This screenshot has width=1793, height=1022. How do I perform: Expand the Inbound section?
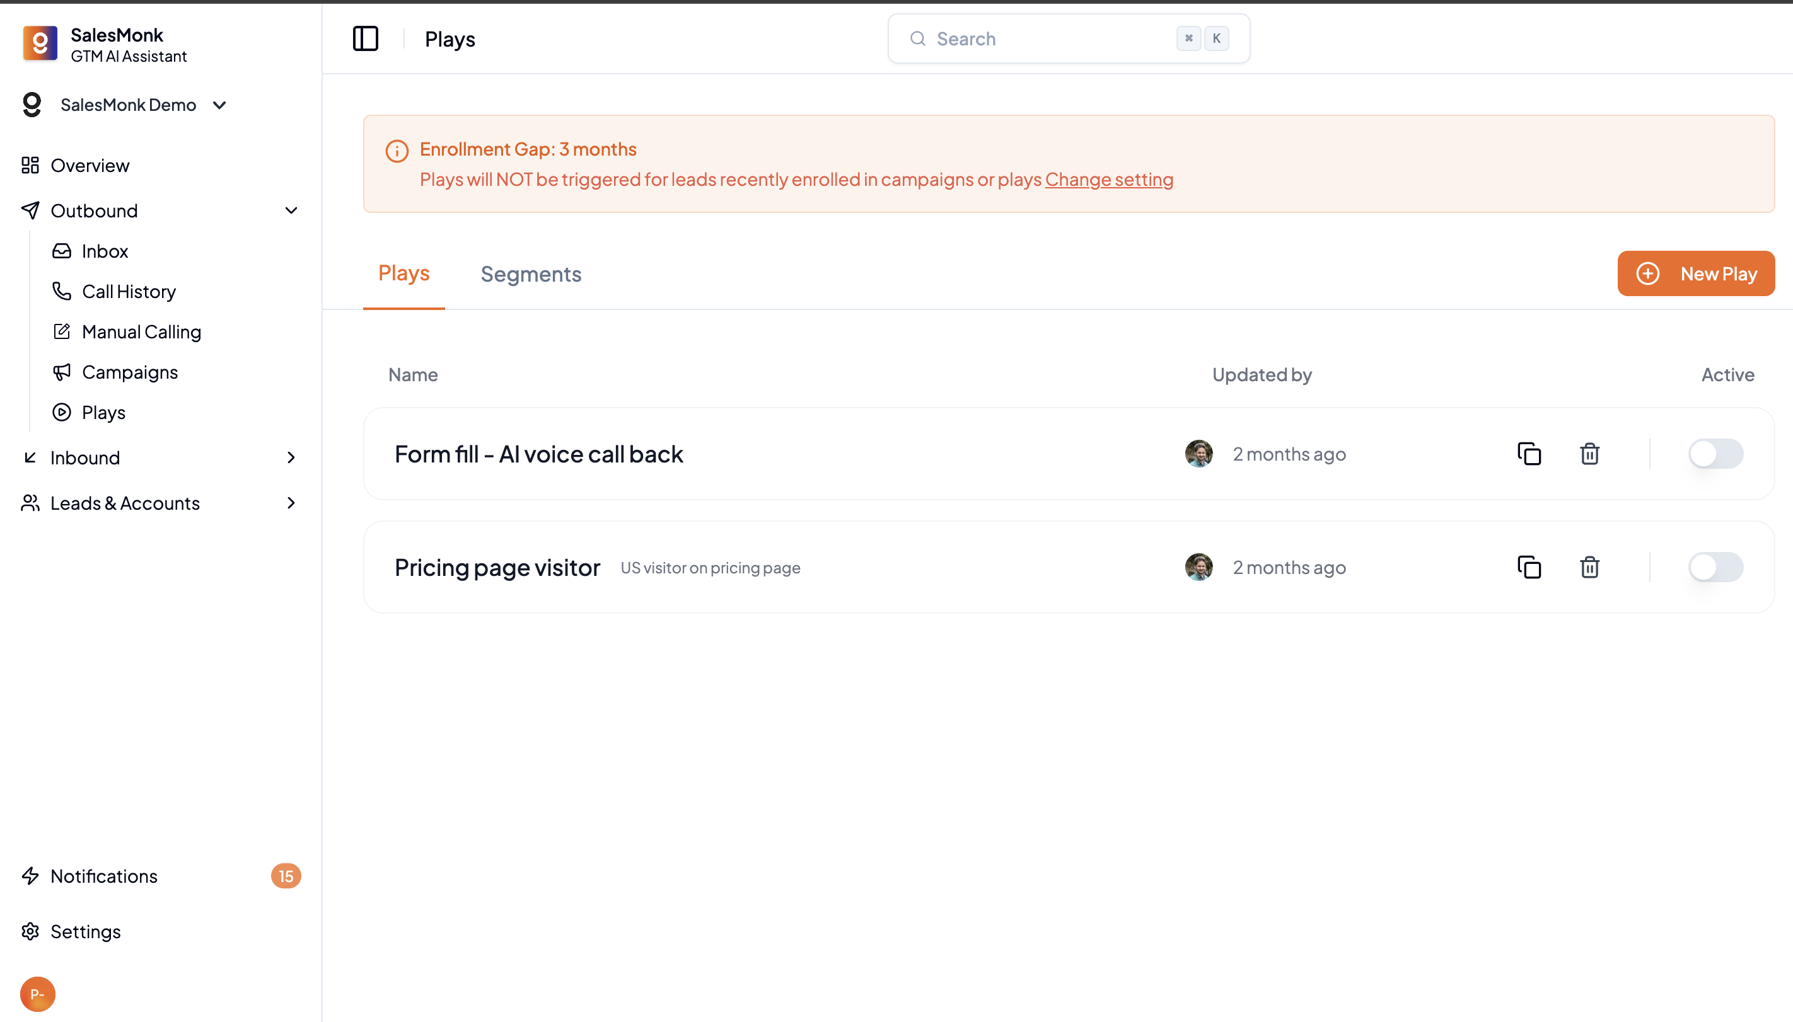pos(291,457)
